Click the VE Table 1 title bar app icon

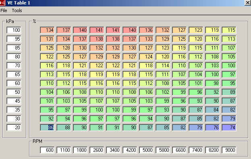(x=2, y=3)
